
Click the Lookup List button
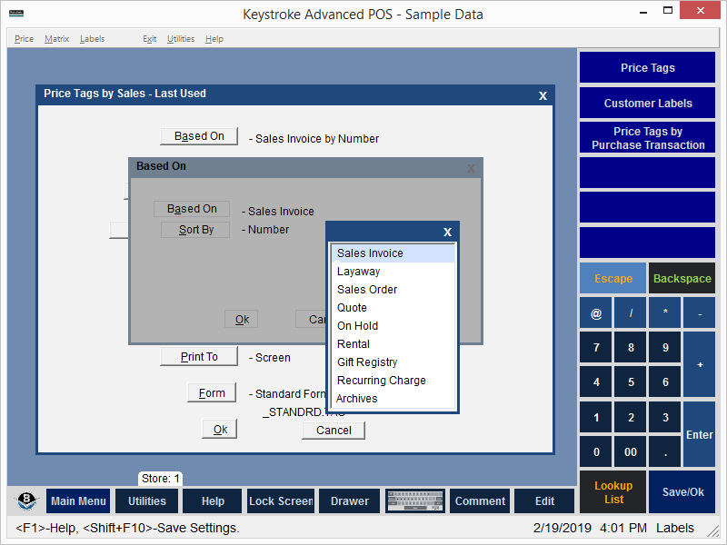tap(613, 492)
